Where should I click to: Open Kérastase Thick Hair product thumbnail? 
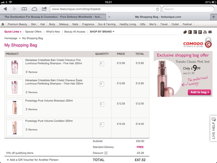(15, 87)
